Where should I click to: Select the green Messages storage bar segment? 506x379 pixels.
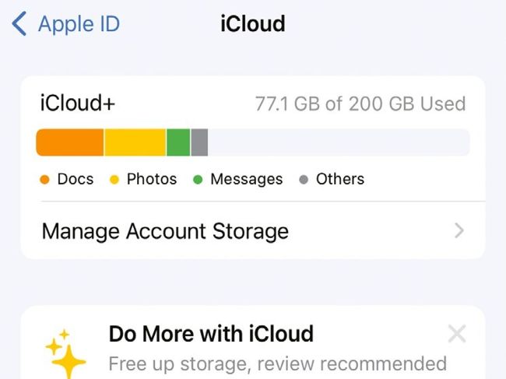pyautogui.click(x=178, y=142)
